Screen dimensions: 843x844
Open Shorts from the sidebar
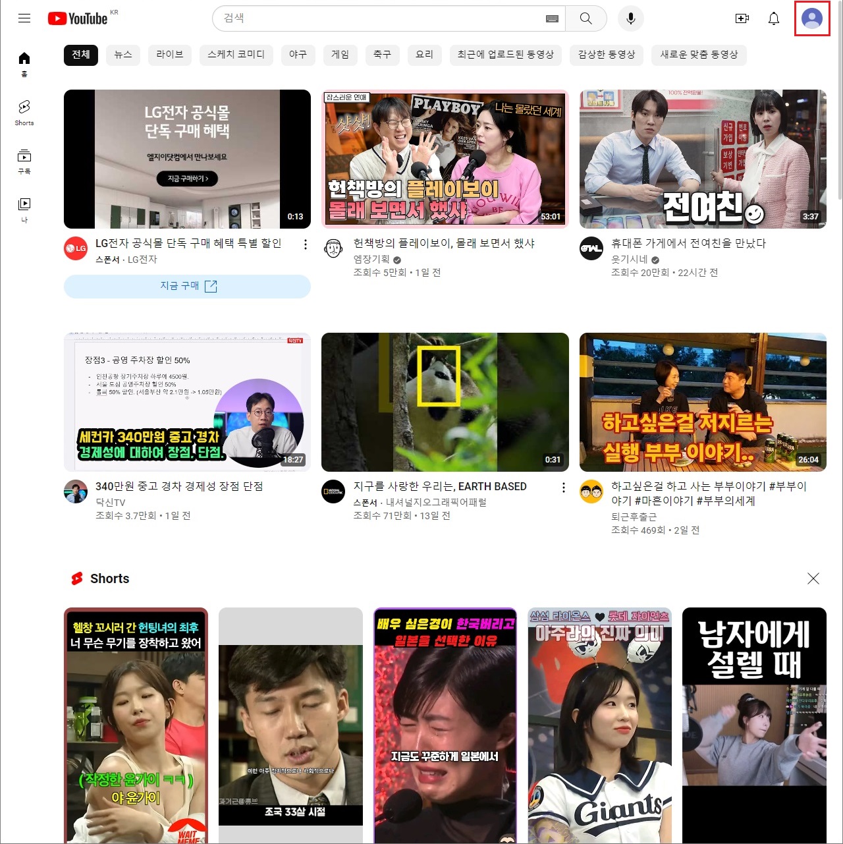tap(24, 113)
